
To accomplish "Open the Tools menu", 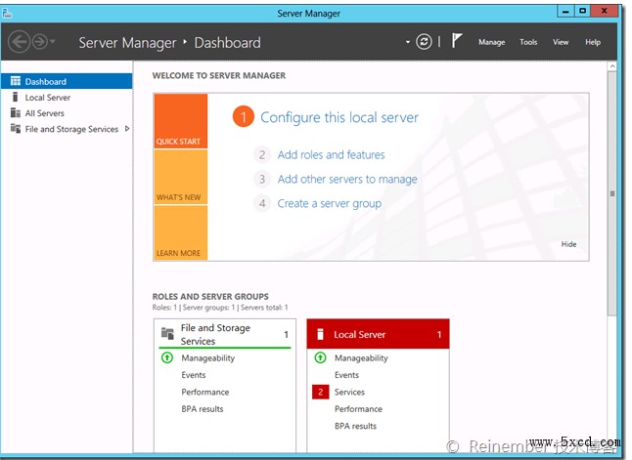I will point(528,42).
